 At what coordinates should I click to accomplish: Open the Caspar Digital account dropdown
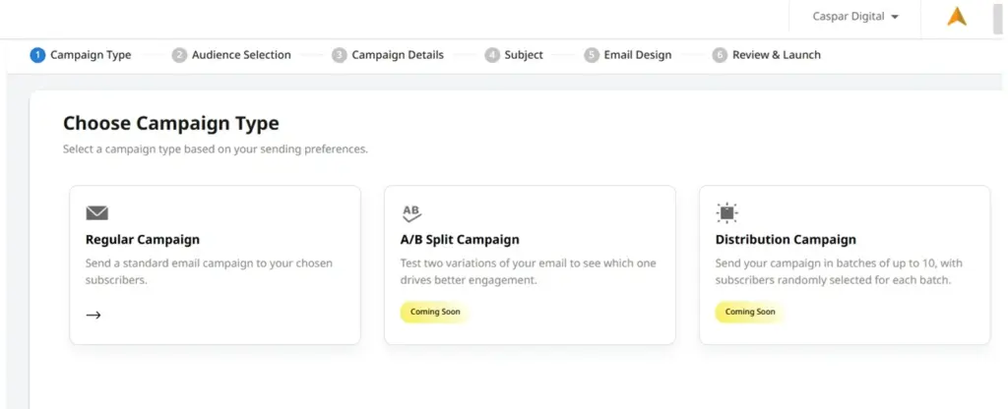pos(855,17)
